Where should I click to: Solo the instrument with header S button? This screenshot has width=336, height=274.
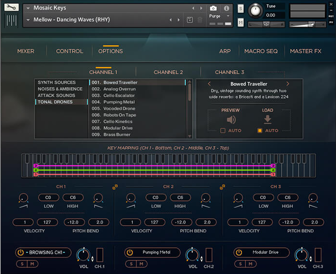click(240, 9)
